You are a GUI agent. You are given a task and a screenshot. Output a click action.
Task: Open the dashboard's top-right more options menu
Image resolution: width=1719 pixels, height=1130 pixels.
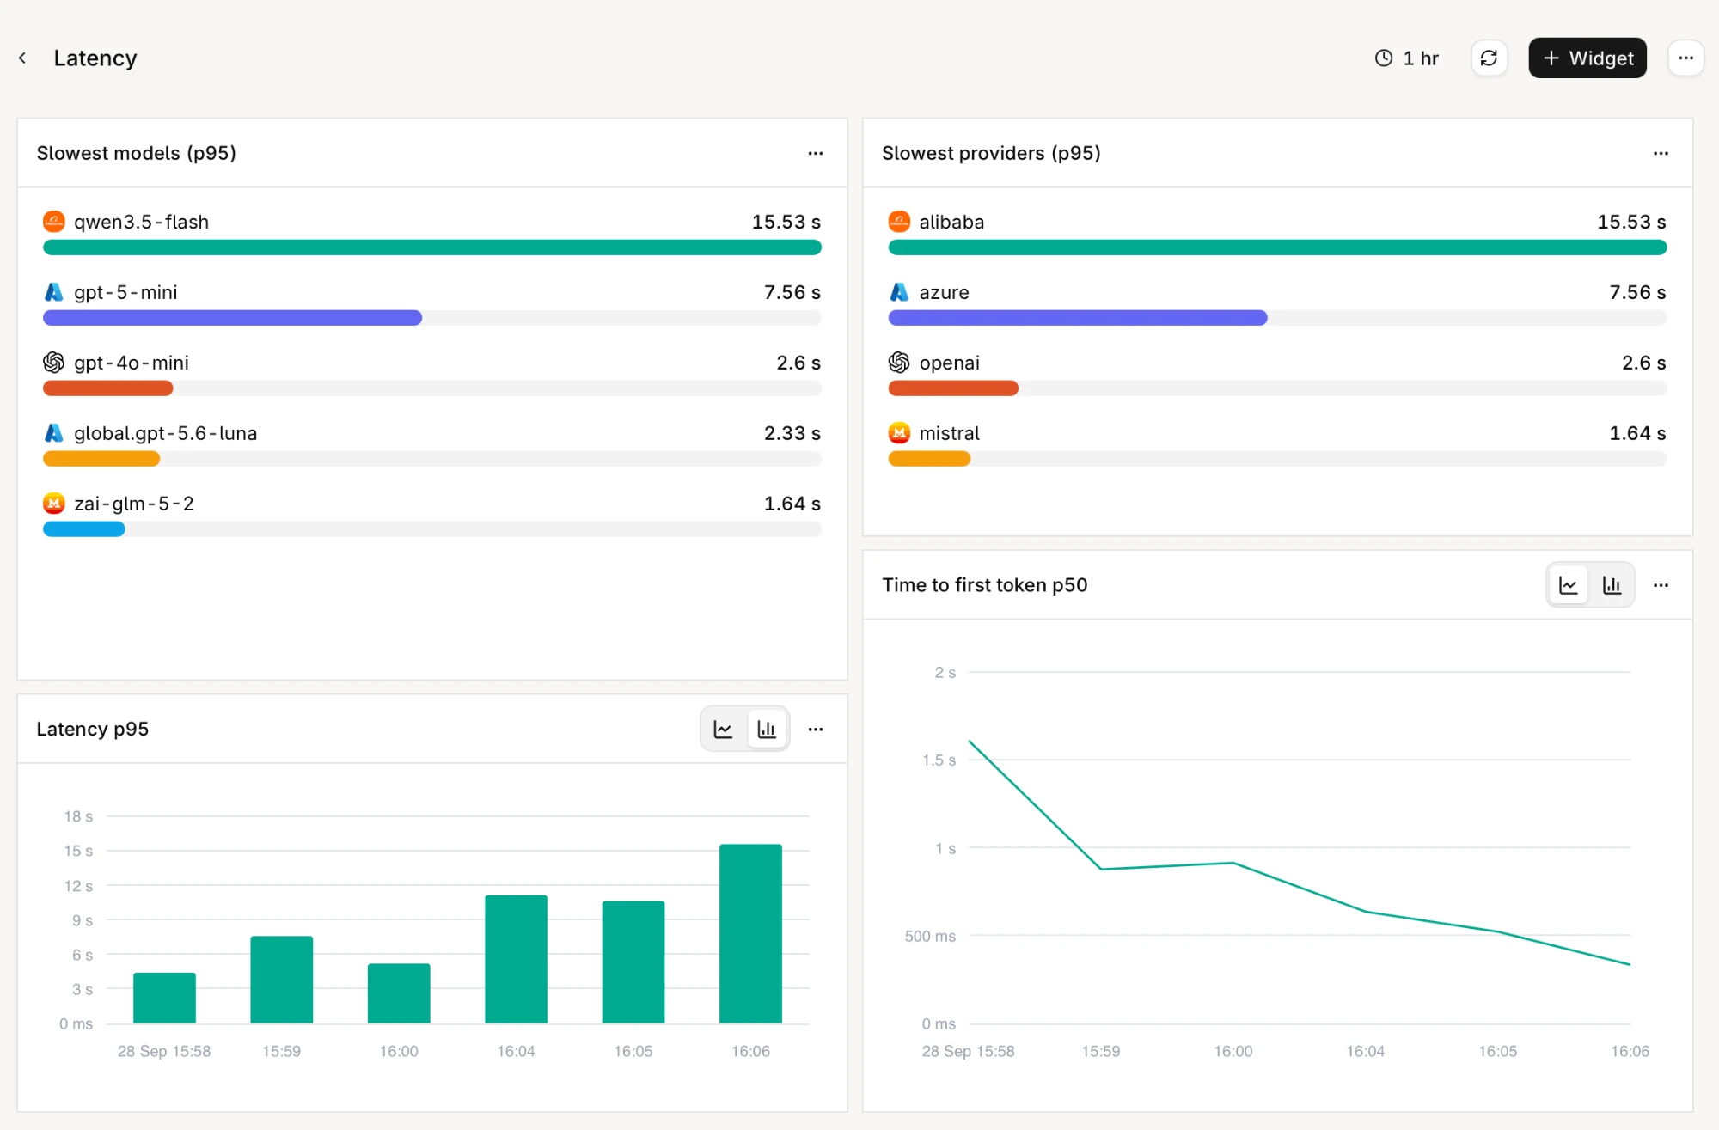click(1685, 58)
